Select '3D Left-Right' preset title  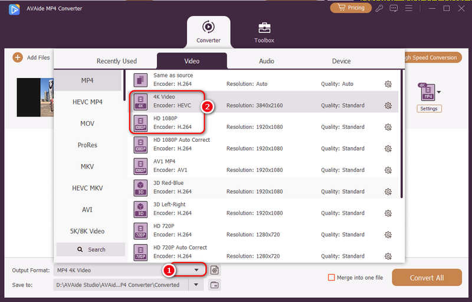tap(169, 204)
